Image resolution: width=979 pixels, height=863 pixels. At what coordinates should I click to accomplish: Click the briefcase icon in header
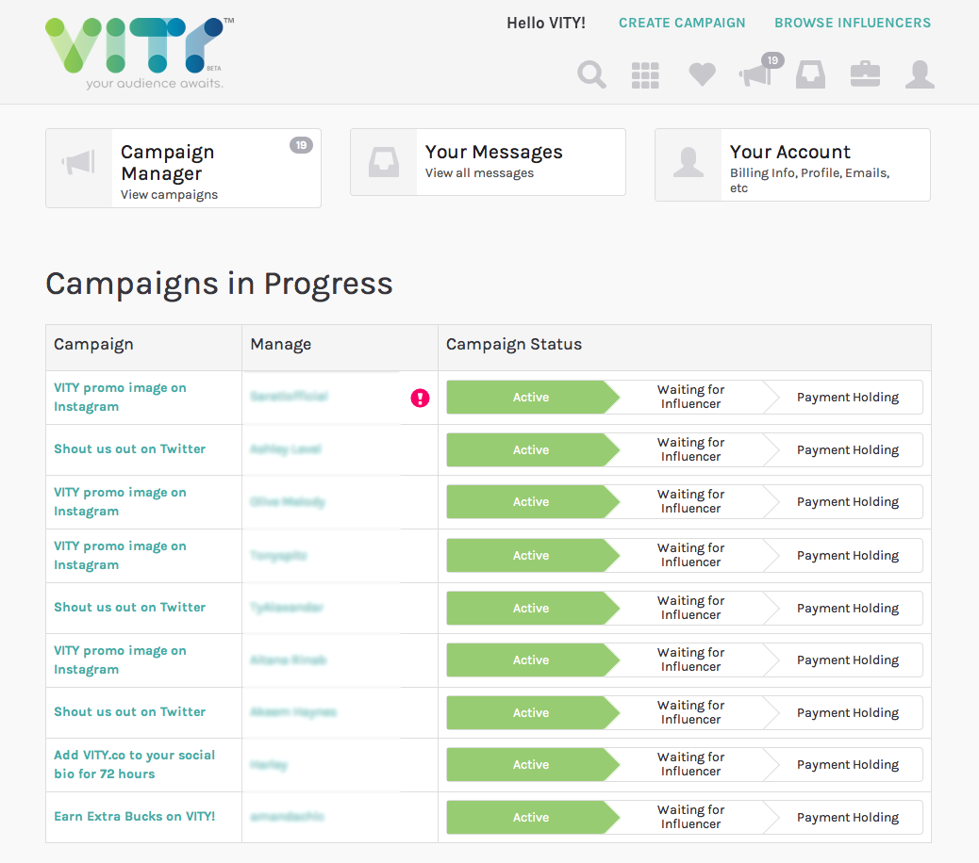click(x=865, y=74)
